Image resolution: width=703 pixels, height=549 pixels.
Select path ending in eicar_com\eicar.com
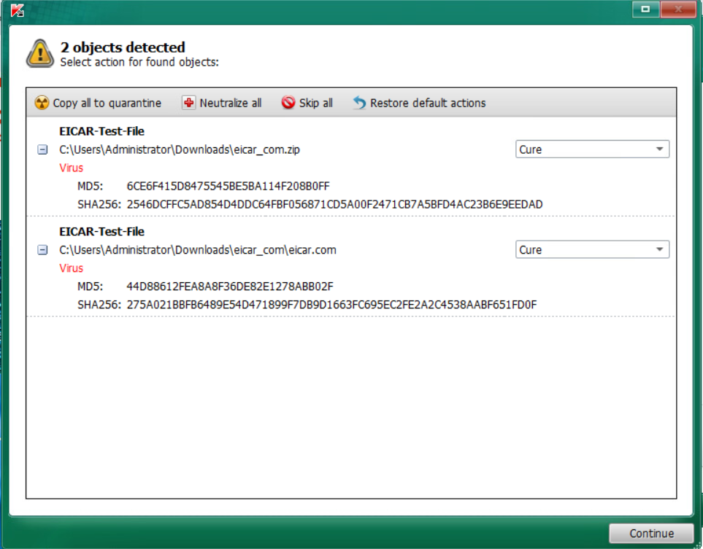(198, 250)
